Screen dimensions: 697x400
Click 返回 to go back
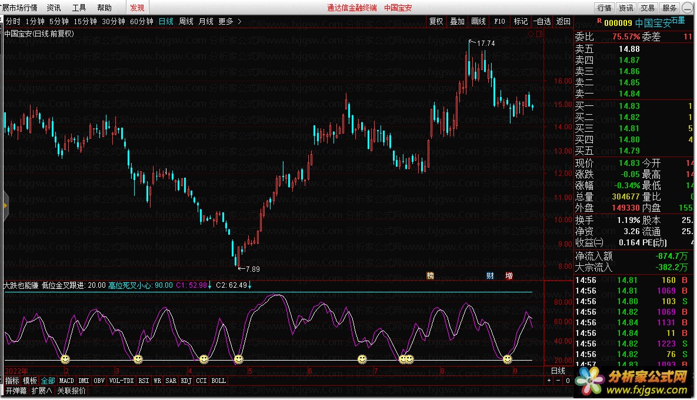point(563,21)
